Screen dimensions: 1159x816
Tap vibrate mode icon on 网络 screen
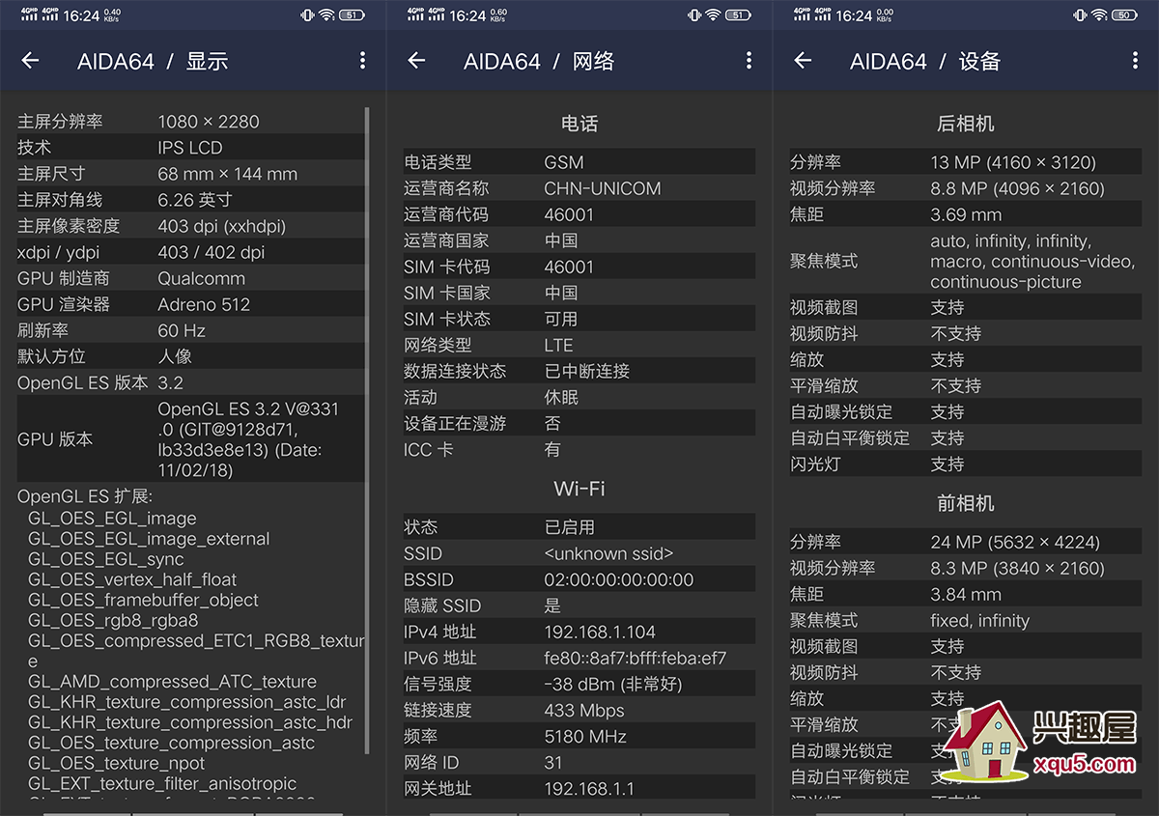(693, 15)
